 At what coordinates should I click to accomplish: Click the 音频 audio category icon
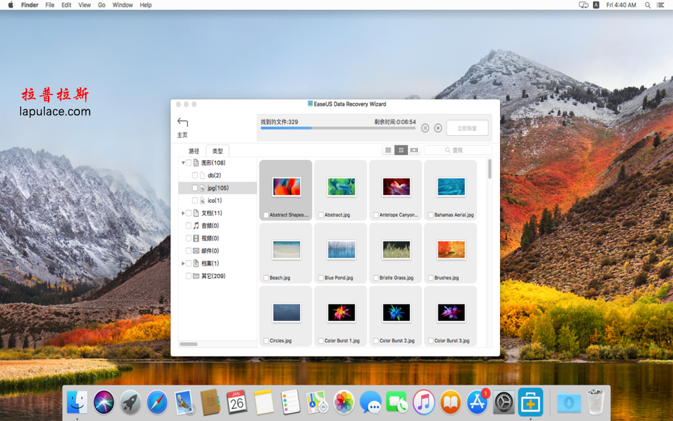(x=195, y=225)
